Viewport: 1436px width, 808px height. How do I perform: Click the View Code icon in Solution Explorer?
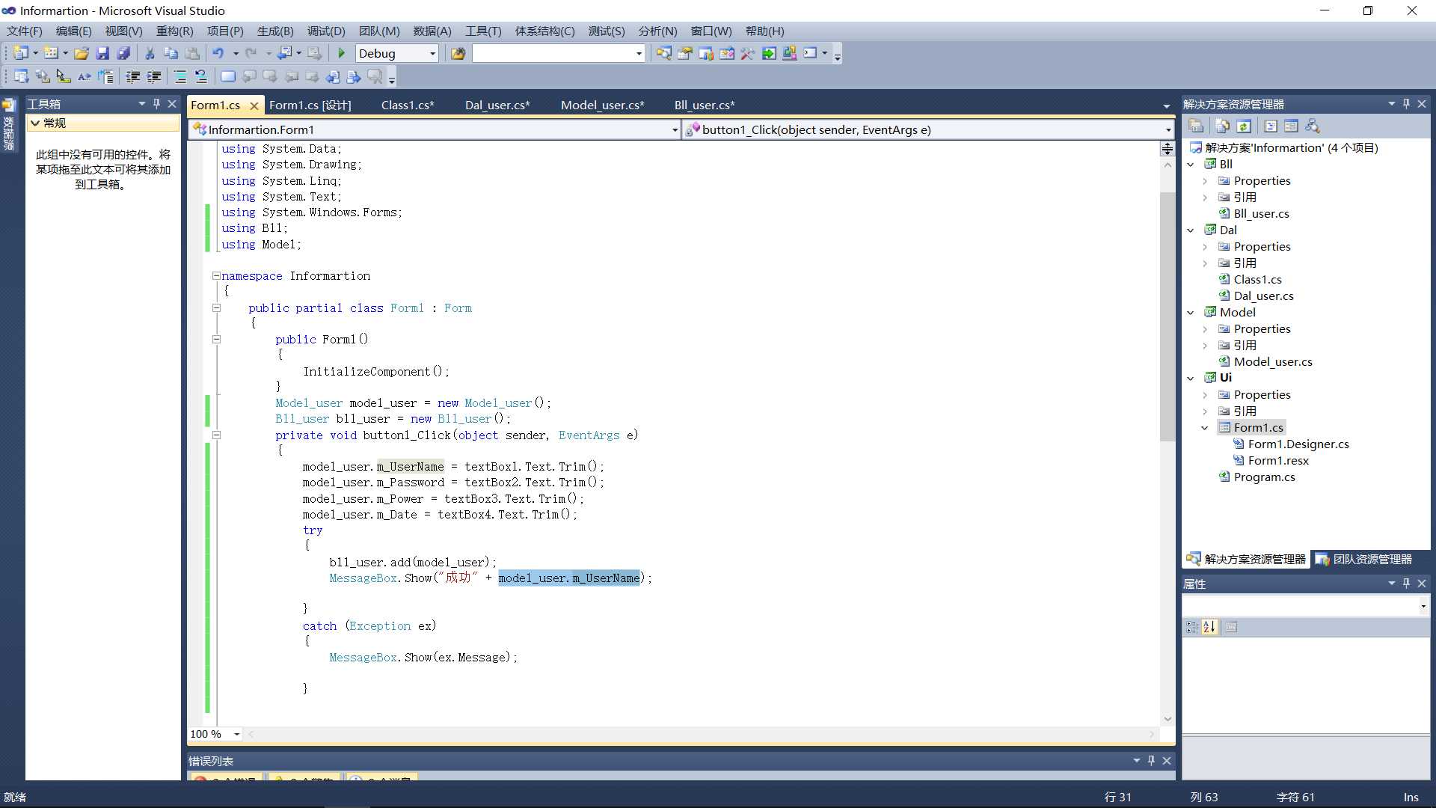coord(1270,126)
